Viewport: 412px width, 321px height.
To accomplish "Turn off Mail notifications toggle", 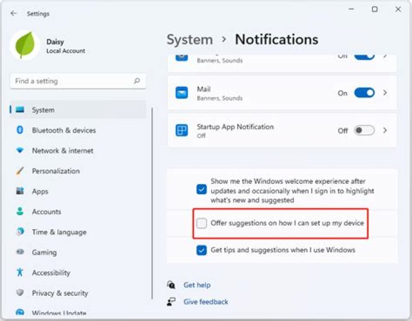I will click(x=364, y=93).
